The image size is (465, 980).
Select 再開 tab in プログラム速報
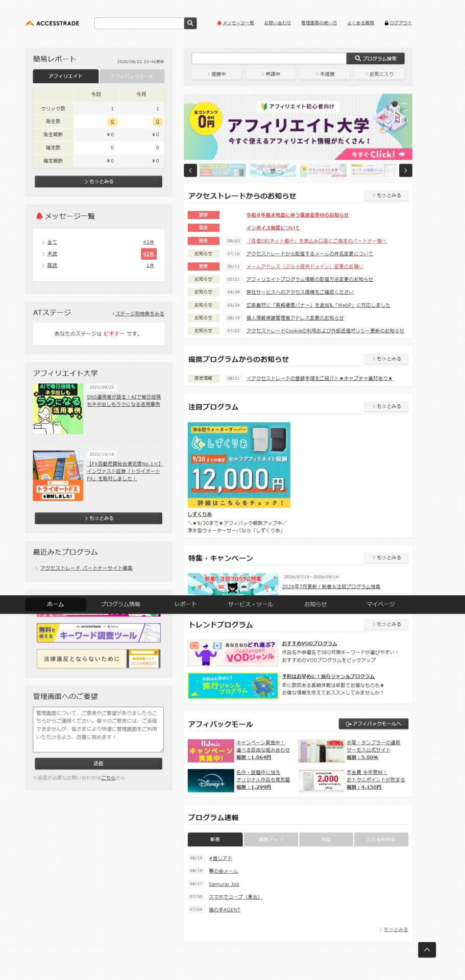pos(326,840)
